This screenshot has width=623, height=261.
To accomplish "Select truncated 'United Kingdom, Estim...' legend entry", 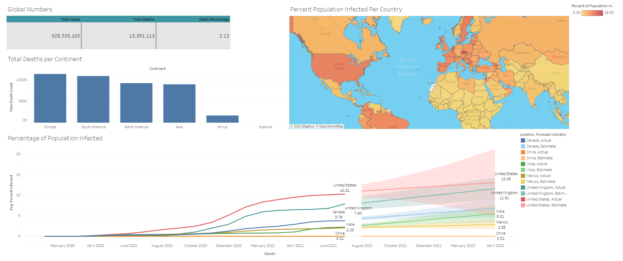I will click(x=547, y=194).
